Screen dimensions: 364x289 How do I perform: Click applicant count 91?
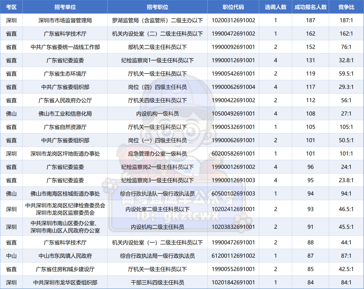310,227
